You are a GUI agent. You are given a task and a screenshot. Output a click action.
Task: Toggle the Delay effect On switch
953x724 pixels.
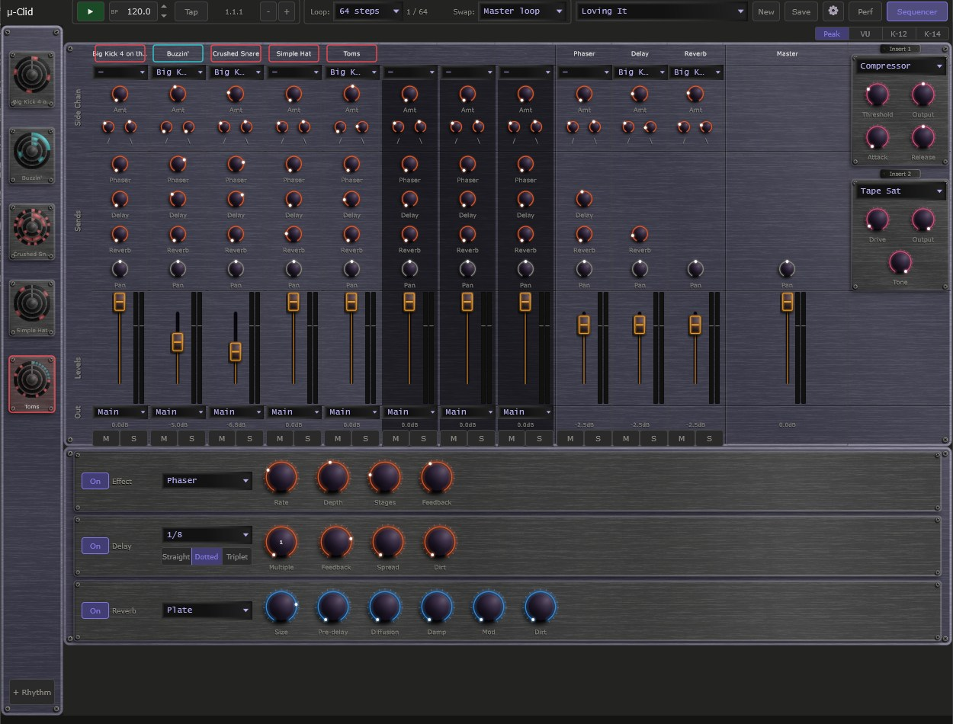tap(95, 546)
